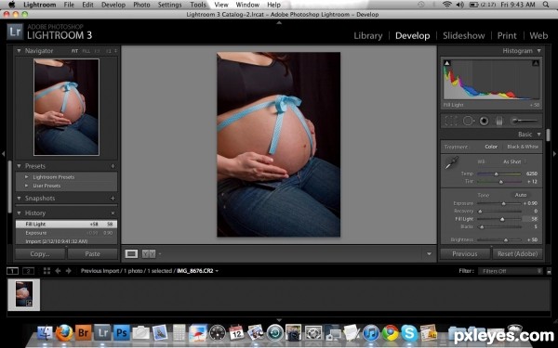Expand the Lightroom Presets folder
Screen dimensions: 558x348
(27, 177)
